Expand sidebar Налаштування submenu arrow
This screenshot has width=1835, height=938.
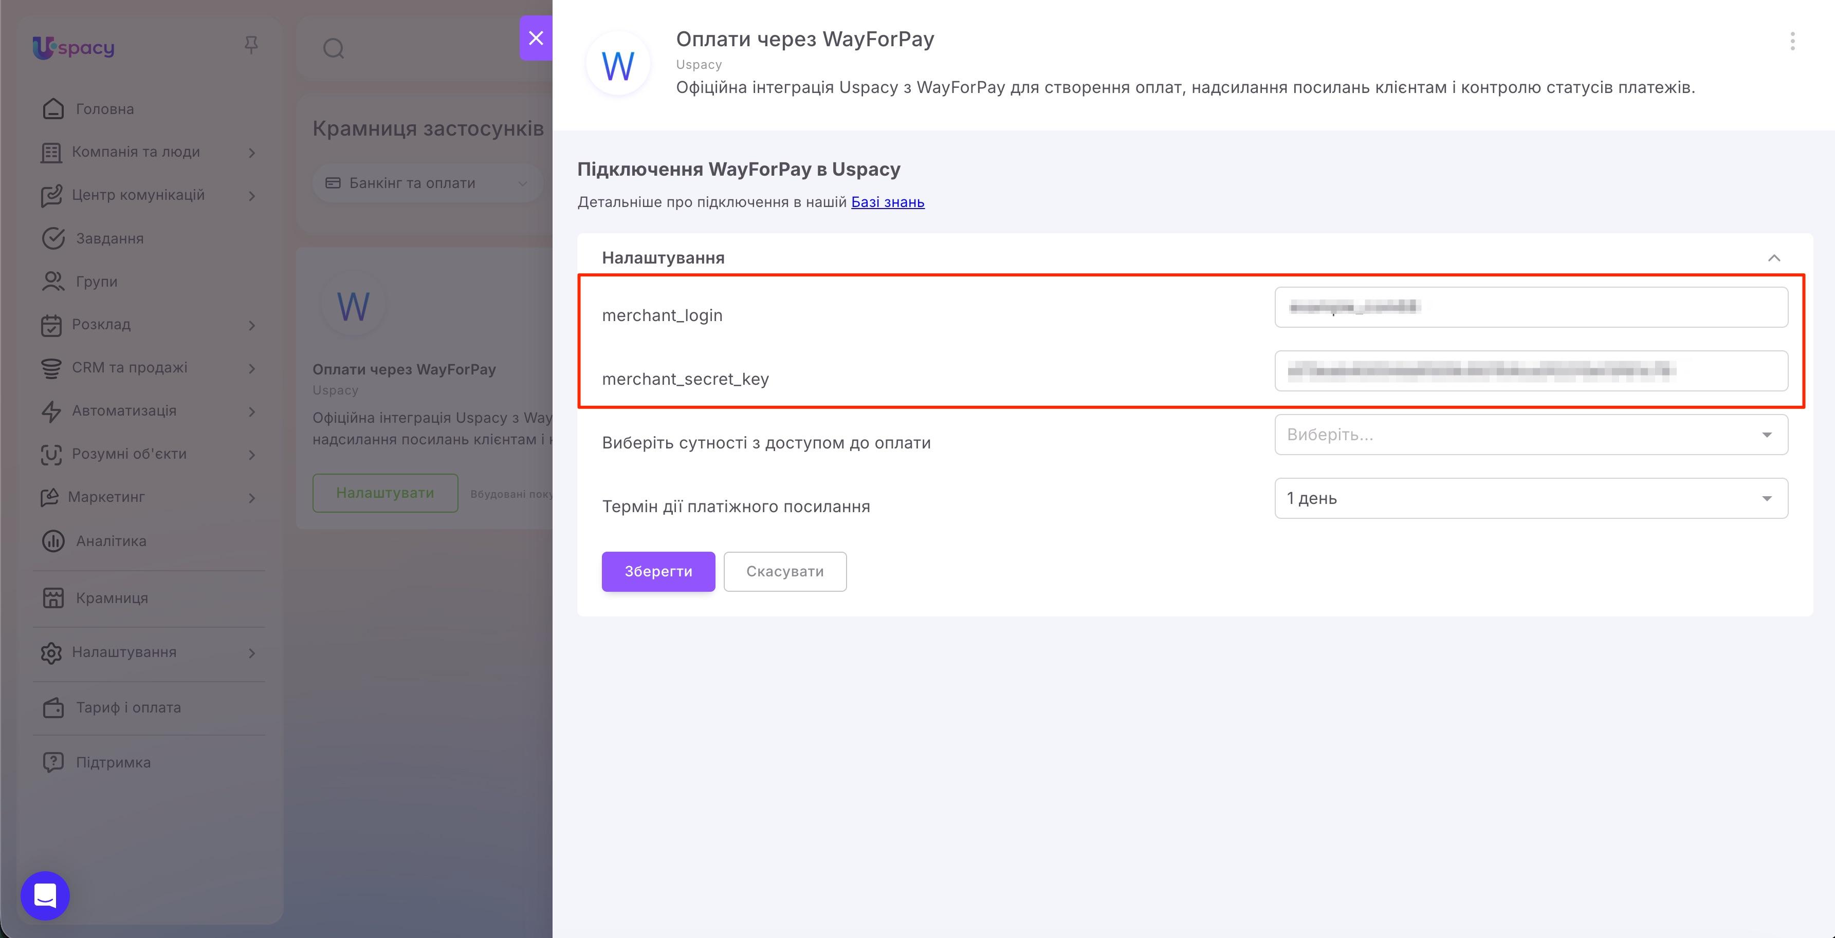(x=251, y=652)
